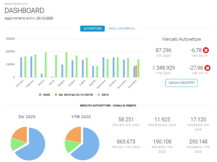
Task: Toggle the orange Dic 2019 legend marker
Action: click(56, 95)
